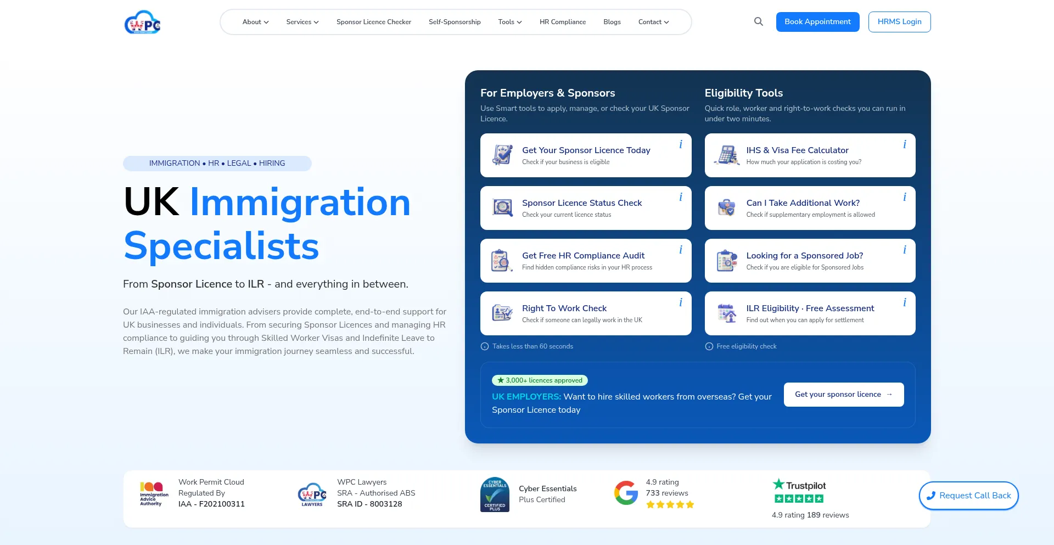Click 'SRA ID - 8003128' text
1054x545 pixels.
369,504
